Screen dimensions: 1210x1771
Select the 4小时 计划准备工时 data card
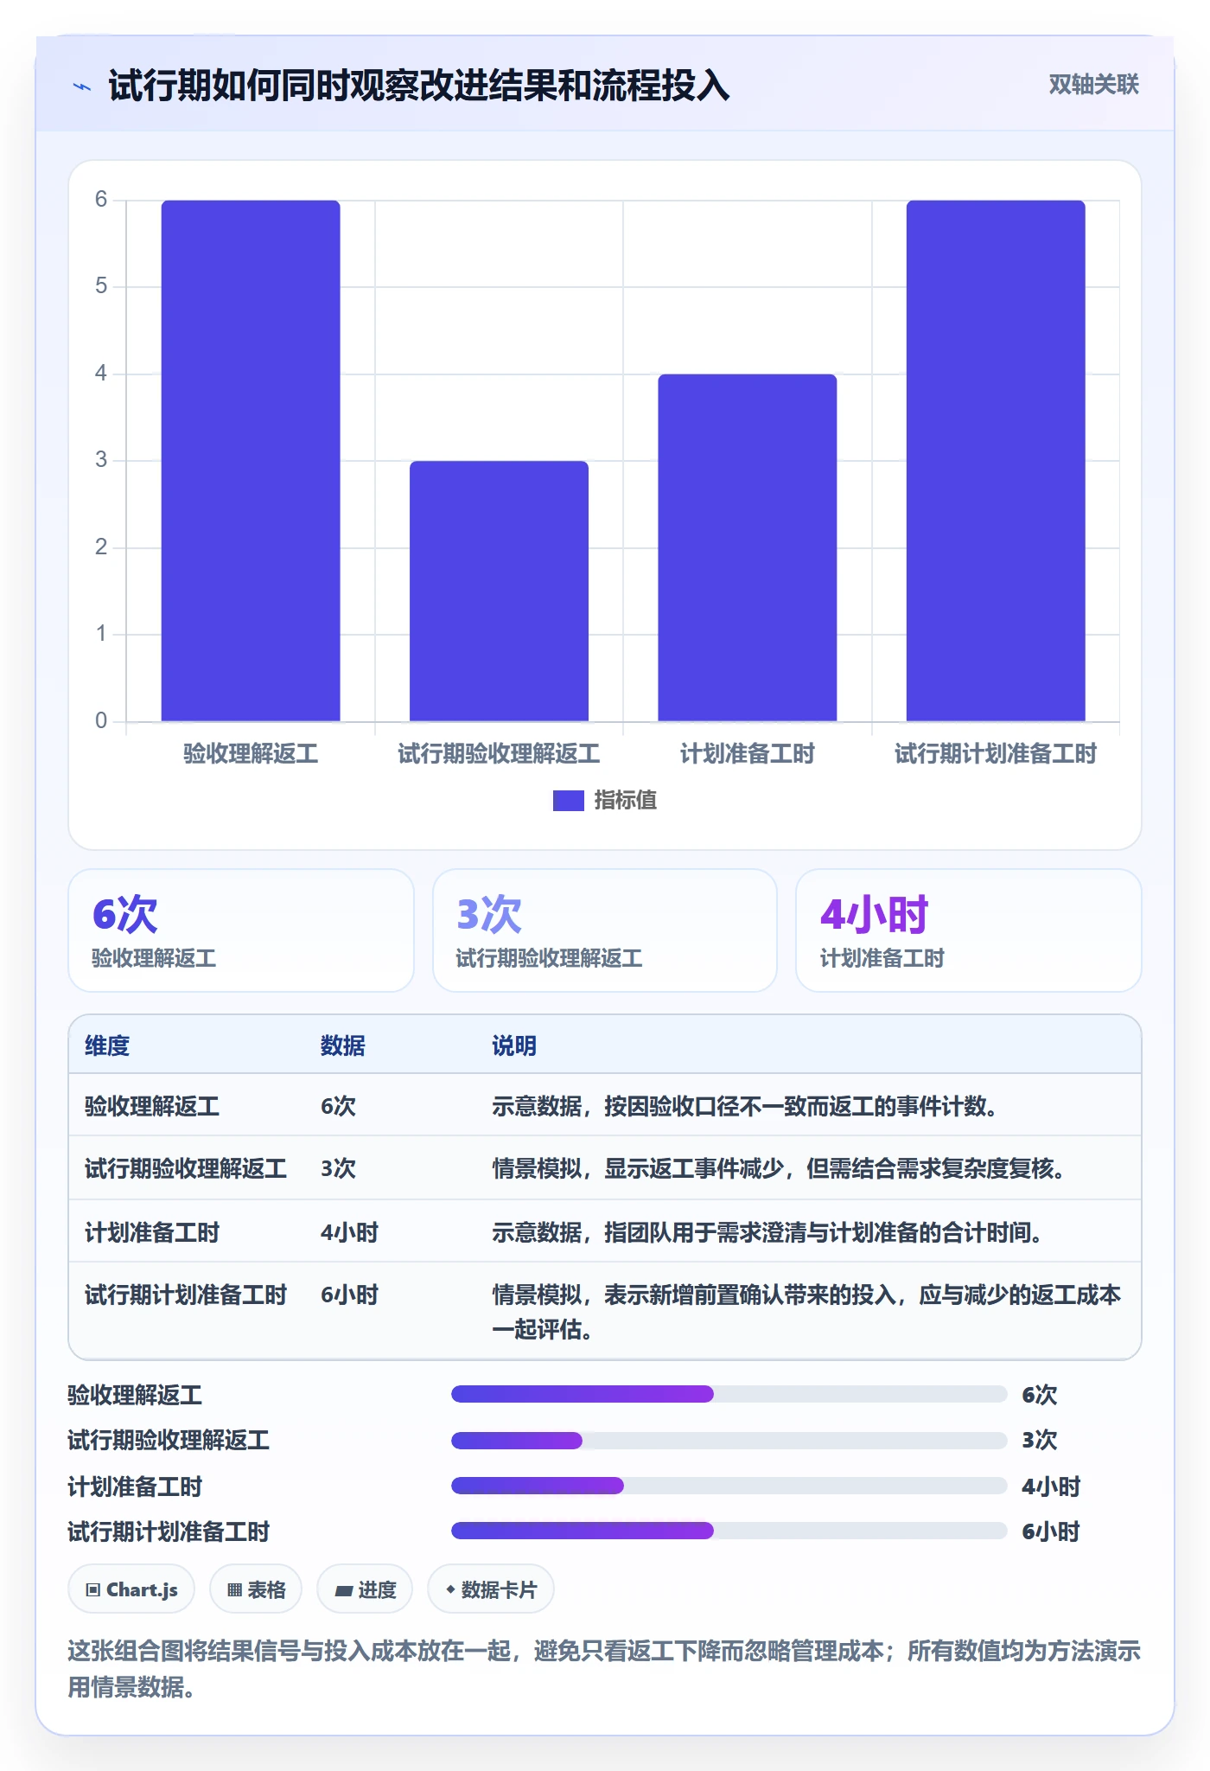tap(969, 930)
